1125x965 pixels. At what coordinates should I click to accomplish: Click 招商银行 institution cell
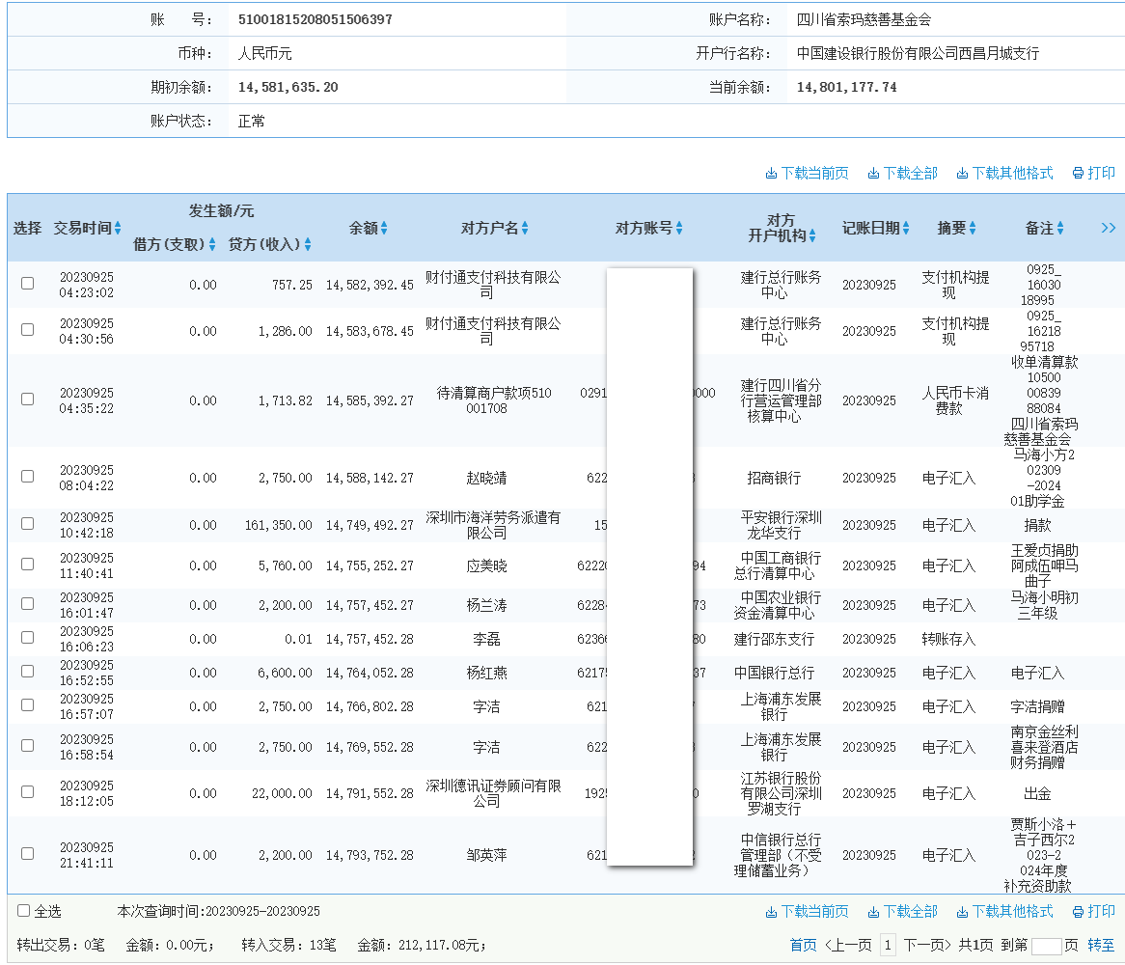pyautogui.click(x=774, y=478)
